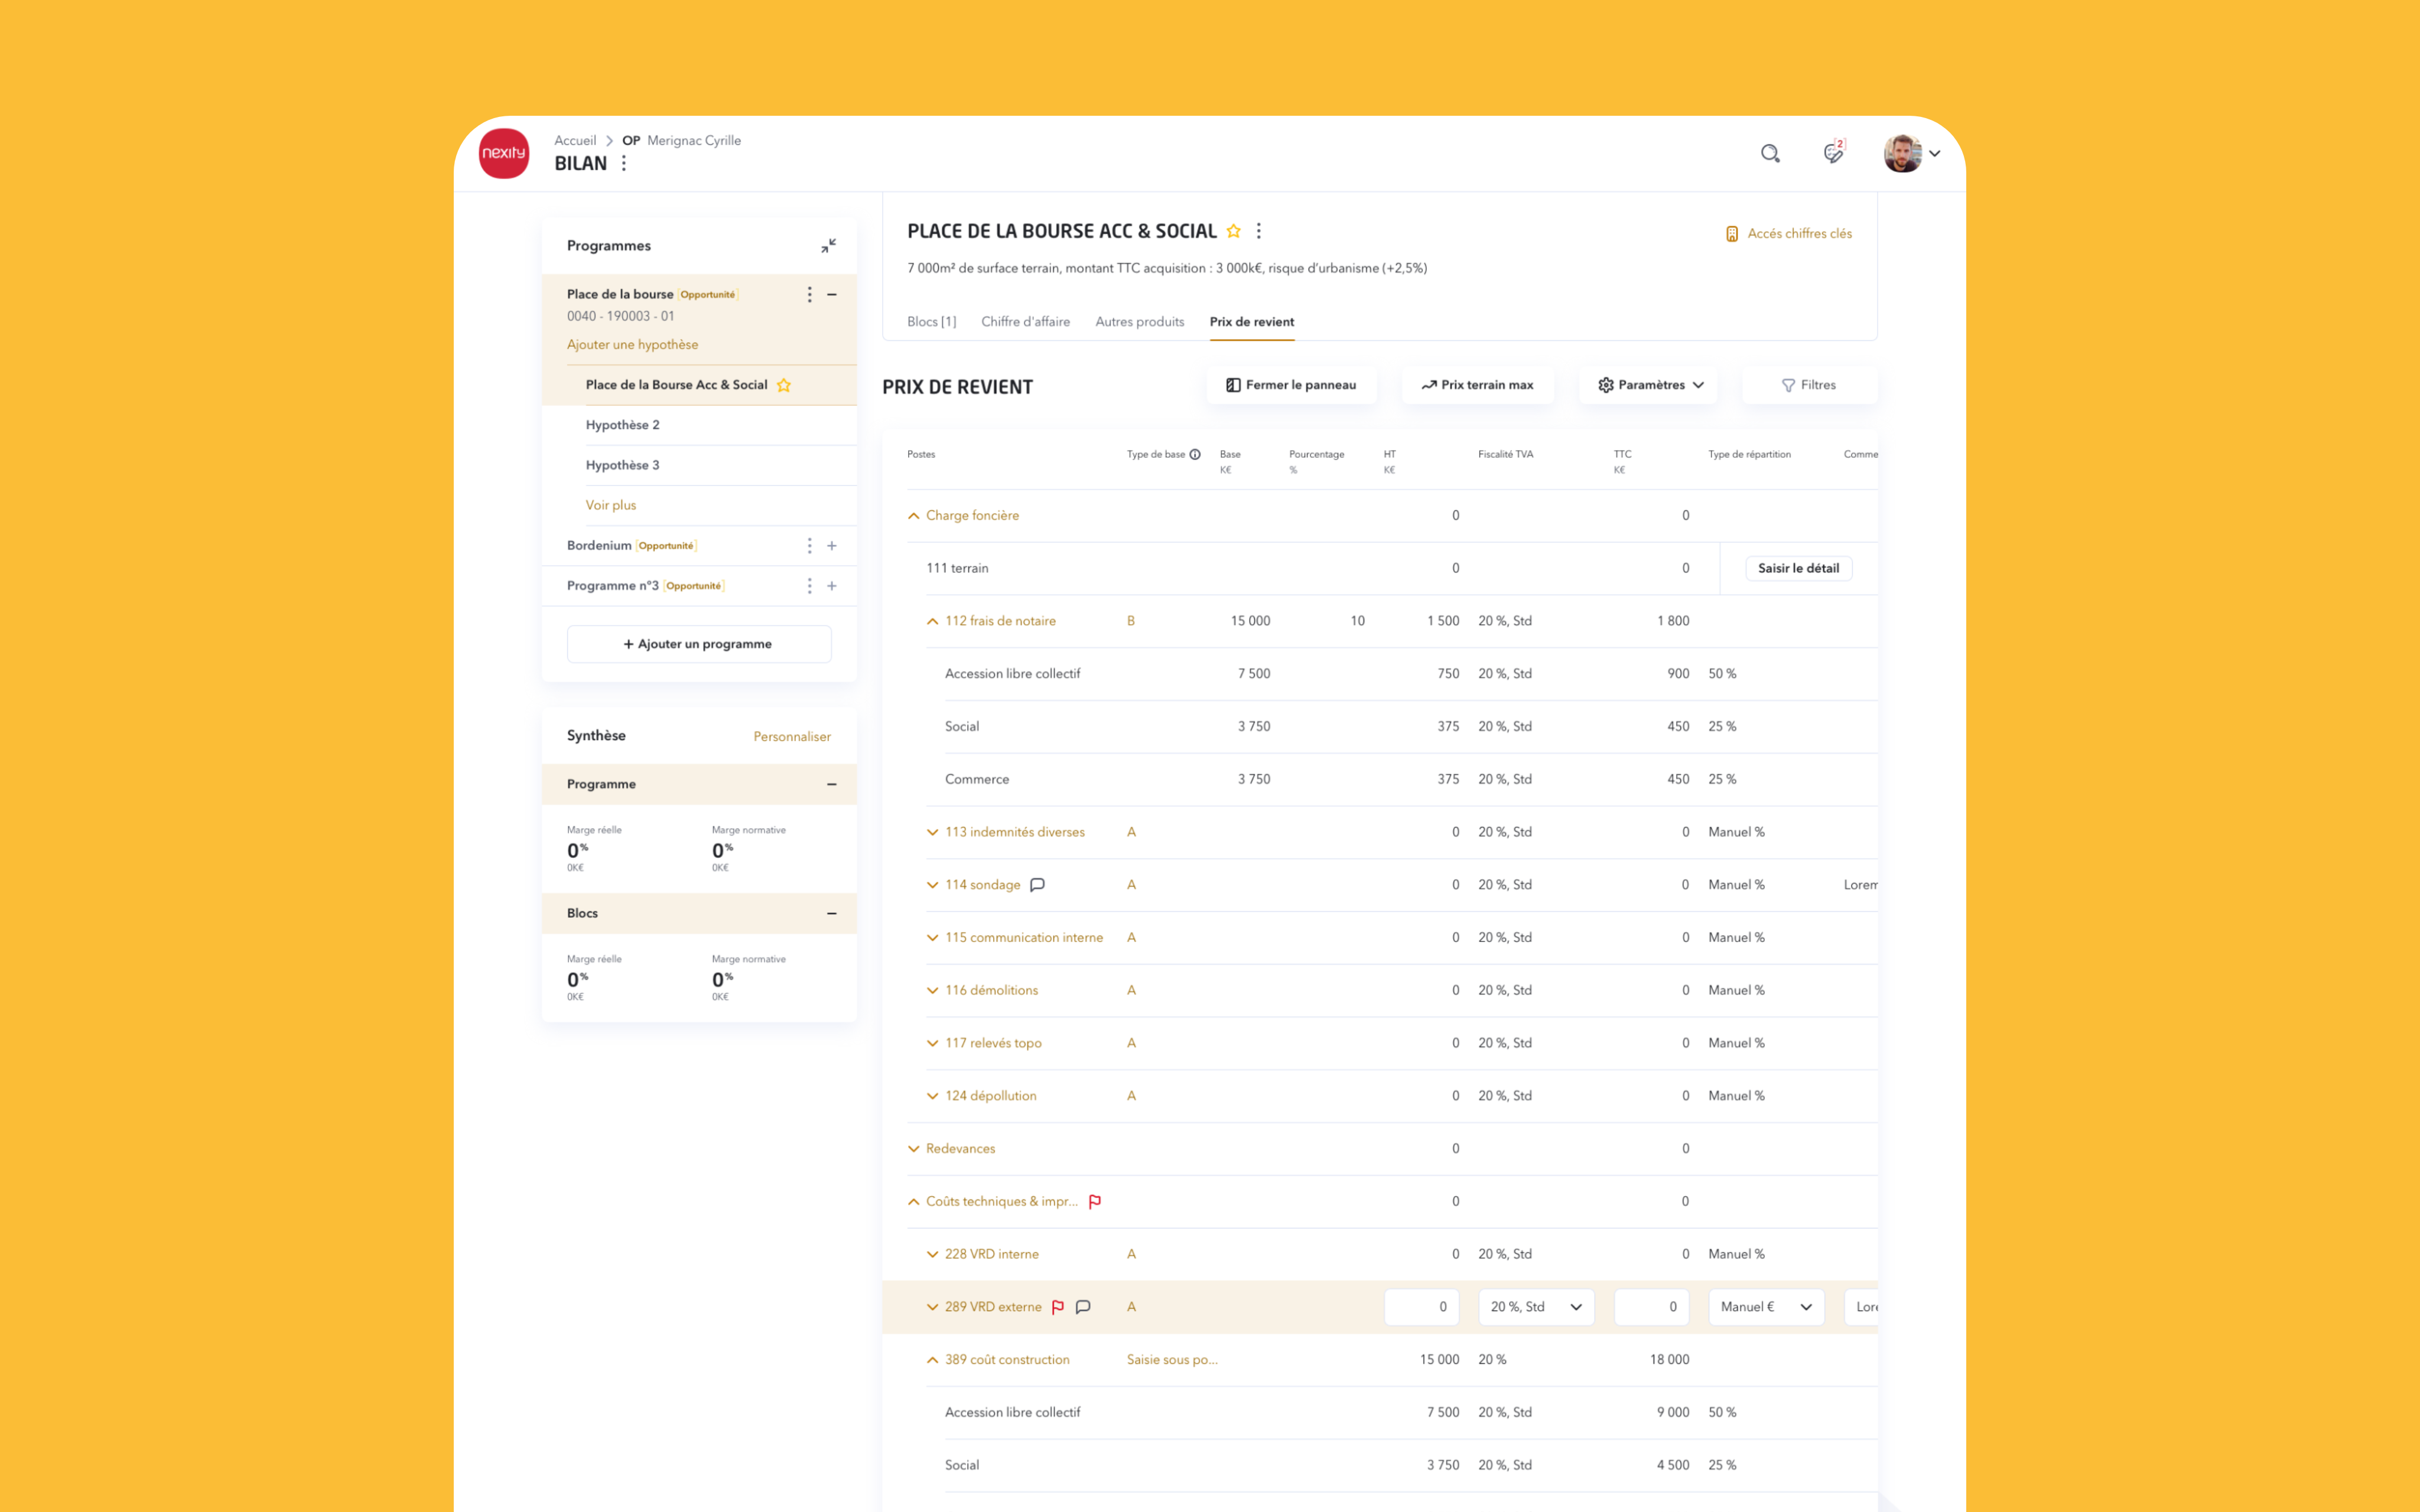2420x1512 pixels.
Task: Open Bordenium's kebab options menu
Action: (810, 545)
